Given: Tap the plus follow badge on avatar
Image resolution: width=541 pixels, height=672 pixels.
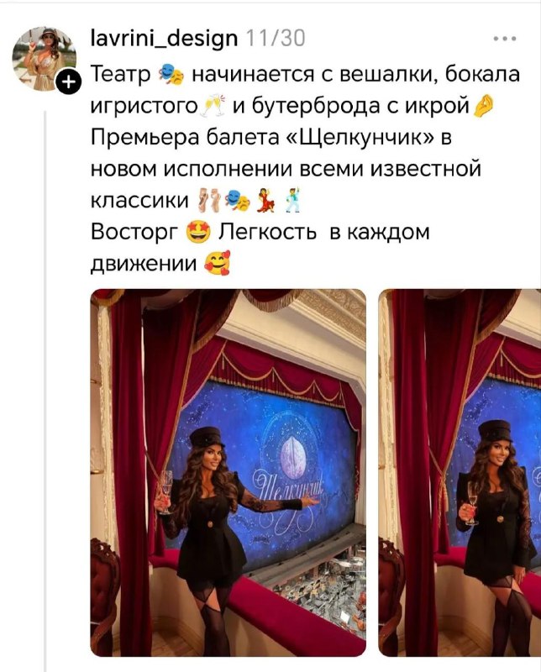Looking at the screenshot, I should pos(69,81).
